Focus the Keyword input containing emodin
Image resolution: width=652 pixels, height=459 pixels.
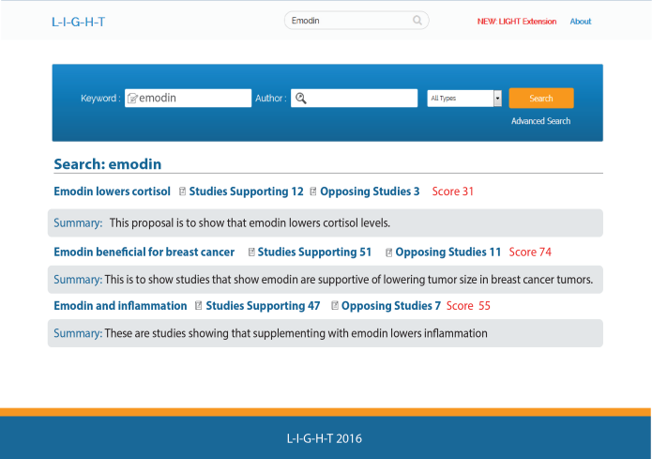pyautogui.click(x=188, y=99)
